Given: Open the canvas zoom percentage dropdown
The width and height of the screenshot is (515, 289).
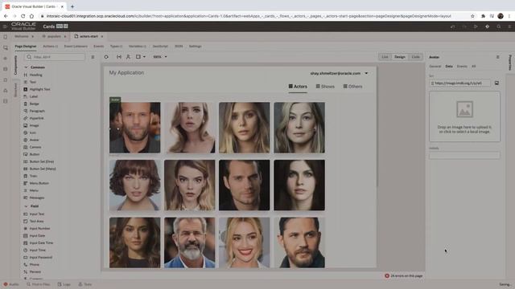Looking at the screenshot, I should (160, 57).
